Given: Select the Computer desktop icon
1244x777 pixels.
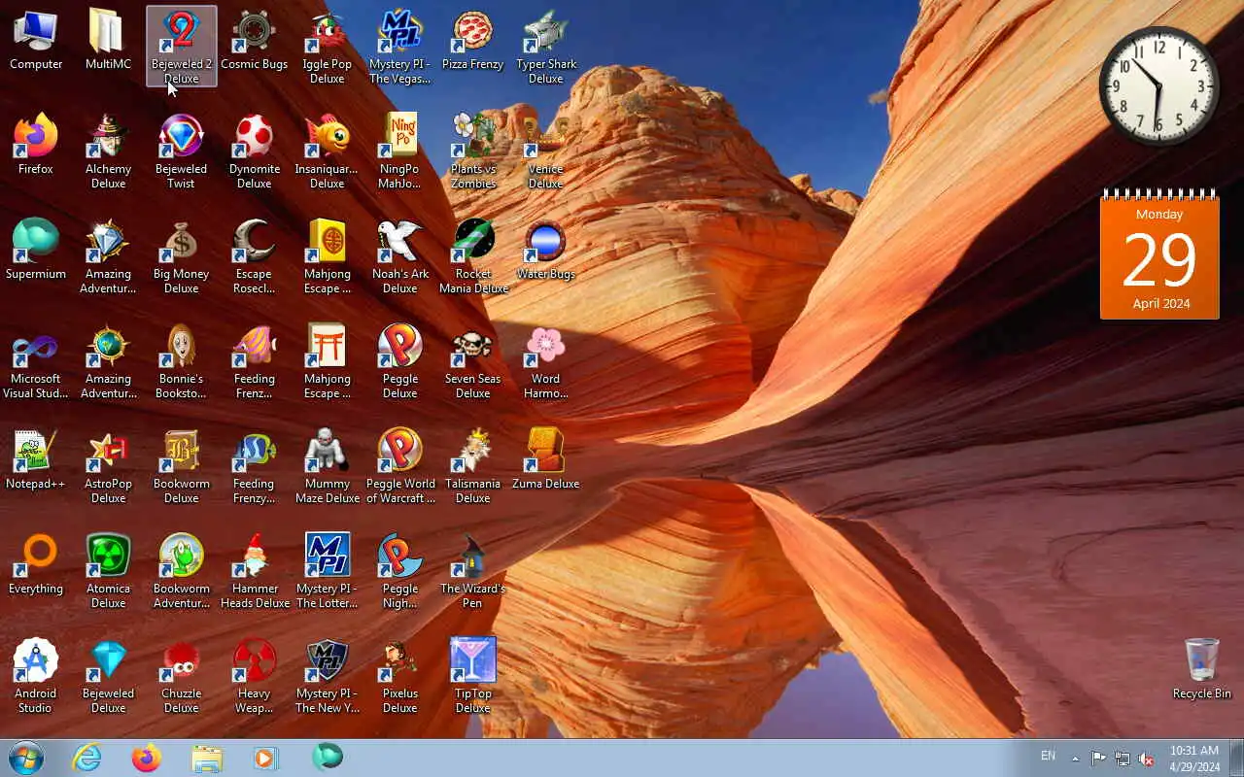Looking at the screenshot, I should coord(36,41).
